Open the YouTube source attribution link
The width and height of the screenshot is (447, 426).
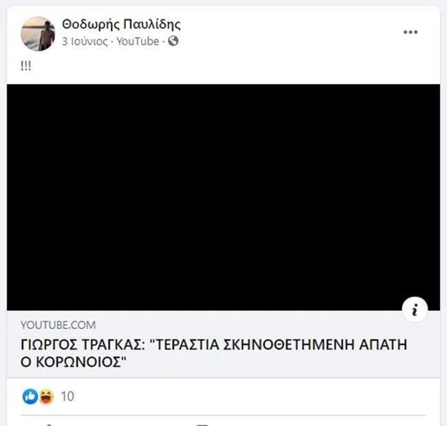click(x=138, y=41)
